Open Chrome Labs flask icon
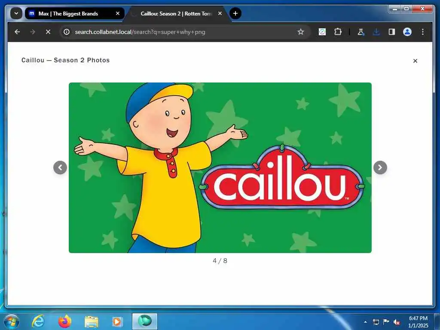 pos(361,32)
